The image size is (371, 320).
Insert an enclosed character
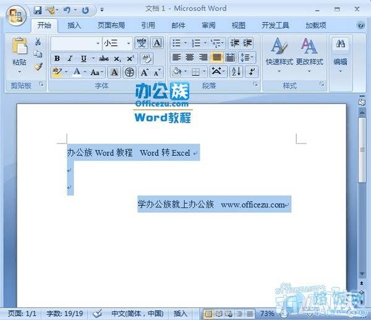(129, 72)
